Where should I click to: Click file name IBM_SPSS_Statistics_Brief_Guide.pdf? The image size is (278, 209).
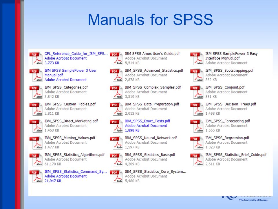pyautogui.click(x=236, y=155)
